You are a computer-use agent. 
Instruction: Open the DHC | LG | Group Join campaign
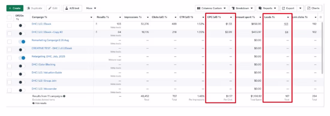[44, 81]
